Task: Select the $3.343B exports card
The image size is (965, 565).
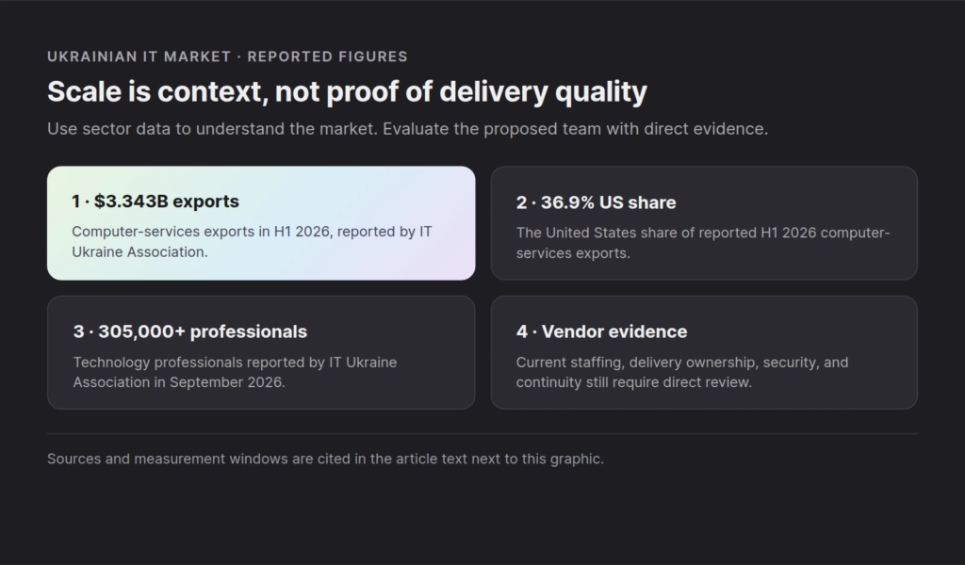Action: (x=261, y=223)
